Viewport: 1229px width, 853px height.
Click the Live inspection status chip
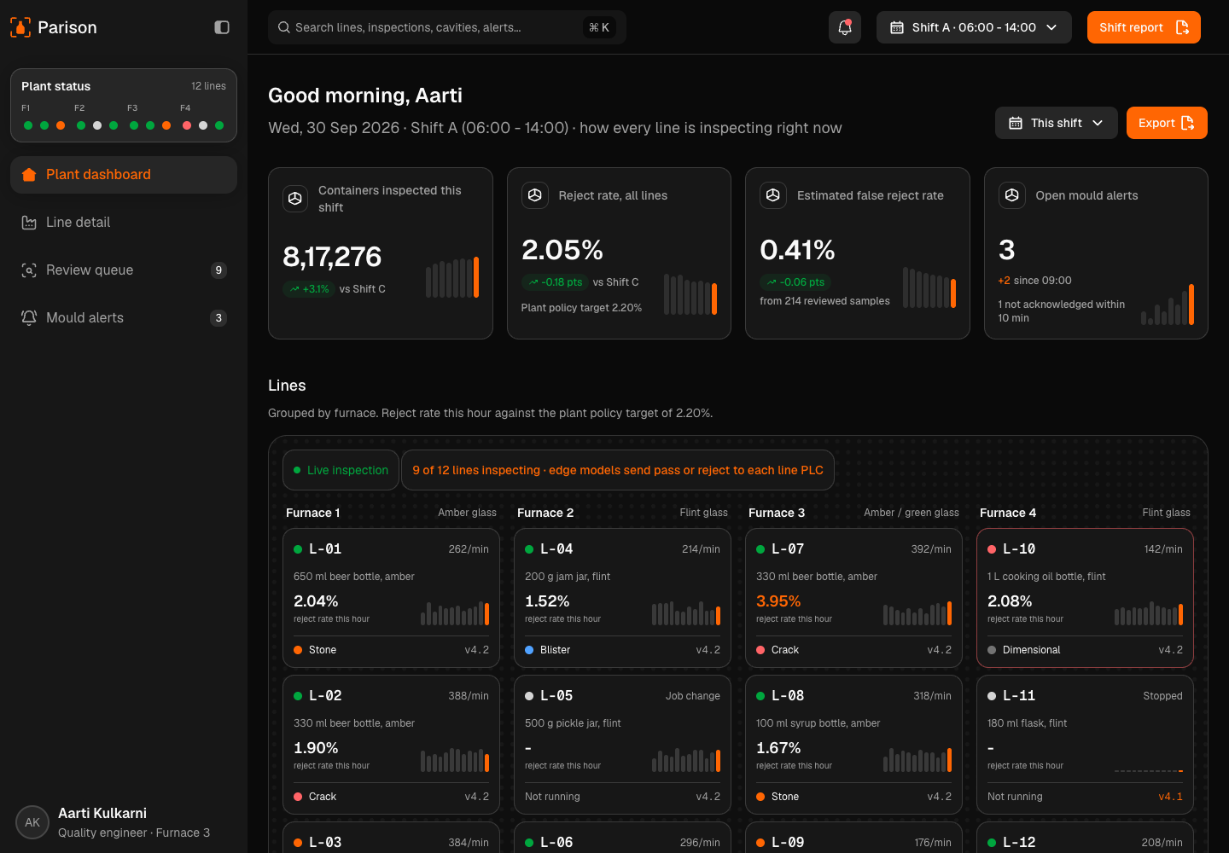pos(341,470)
